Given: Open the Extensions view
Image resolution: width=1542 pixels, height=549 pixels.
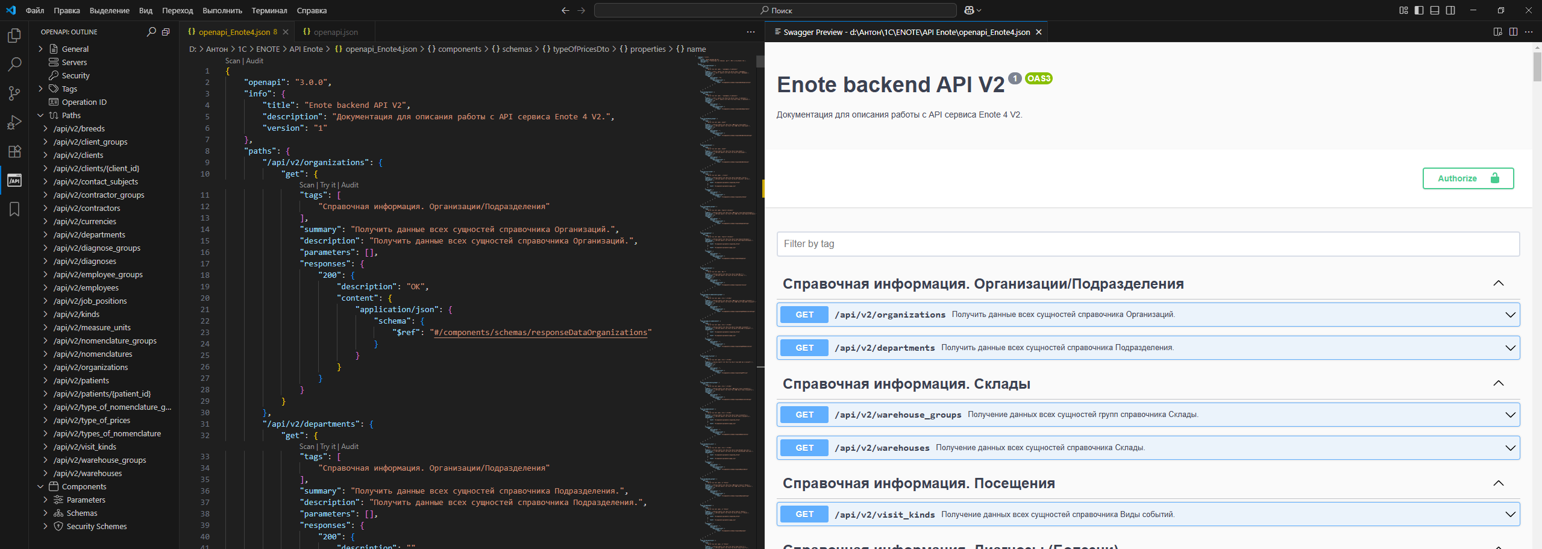Looking at the screenshot, I should coord(14,151).
